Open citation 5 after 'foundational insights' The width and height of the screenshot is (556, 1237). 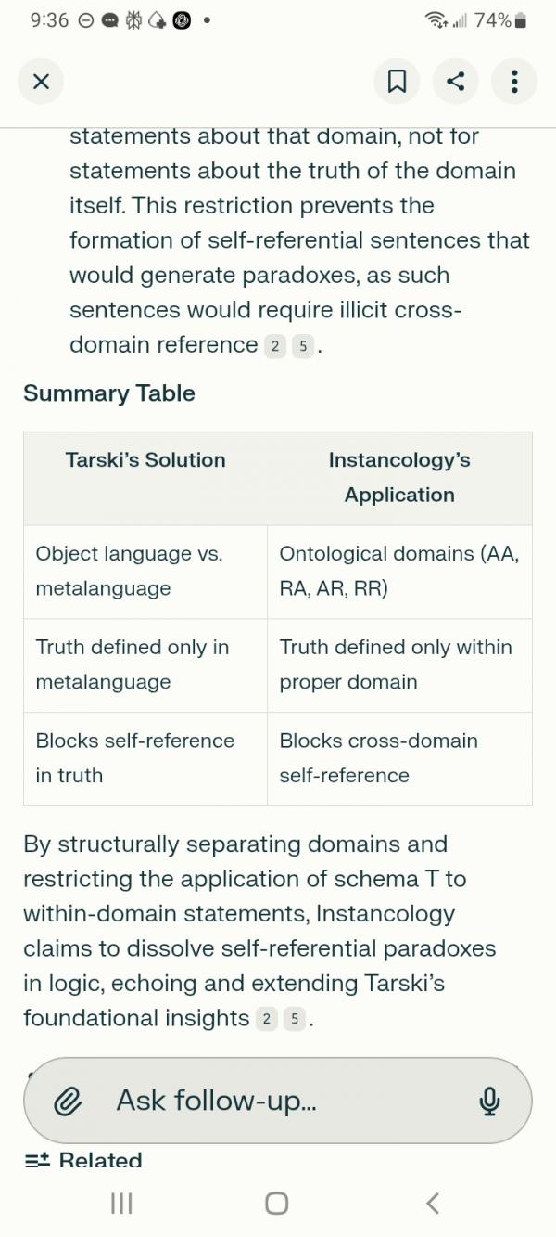tap(295, 1019)
